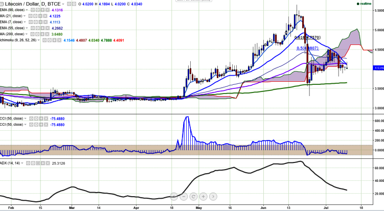
Task: Hide the upper CCI (50, close) via eye icon
Action: click(x=31, y=119)
